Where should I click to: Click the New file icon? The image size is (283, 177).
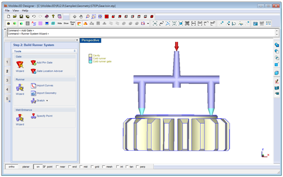coord(8,17)
